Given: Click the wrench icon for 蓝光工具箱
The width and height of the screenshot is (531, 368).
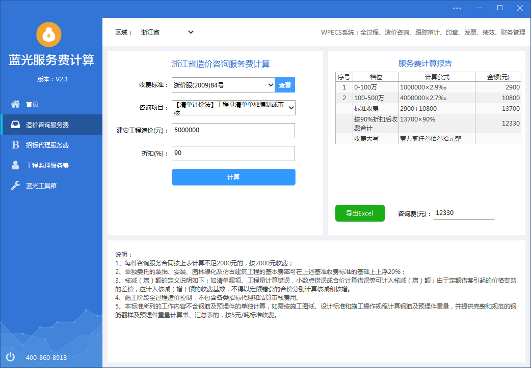Looking at the screenshot, I should tap(16, 186).
